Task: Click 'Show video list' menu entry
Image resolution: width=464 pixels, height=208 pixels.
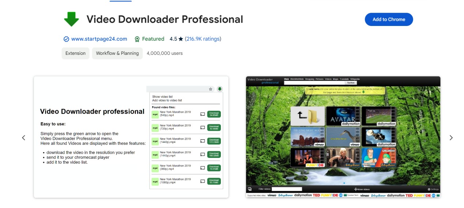Action: [162, 97]
